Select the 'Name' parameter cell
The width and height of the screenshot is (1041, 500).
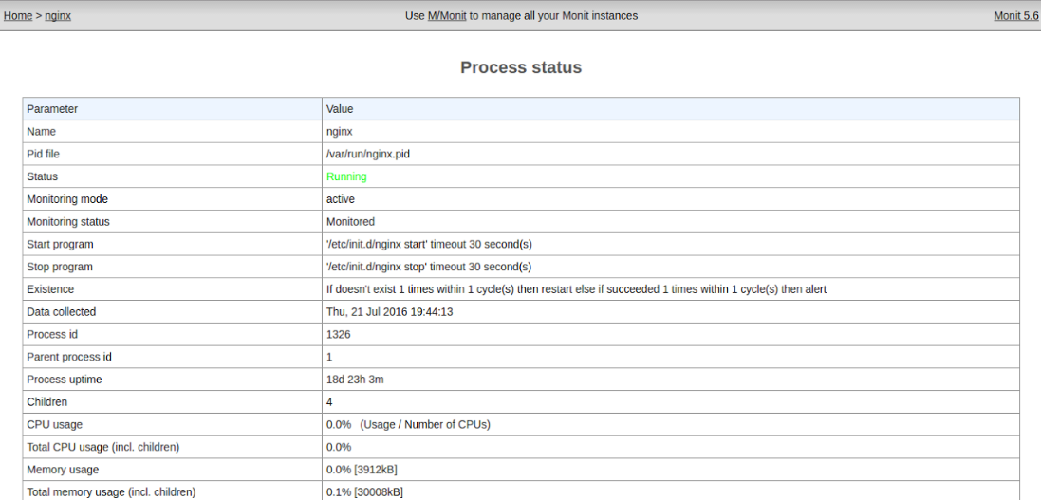coord(173,132)
